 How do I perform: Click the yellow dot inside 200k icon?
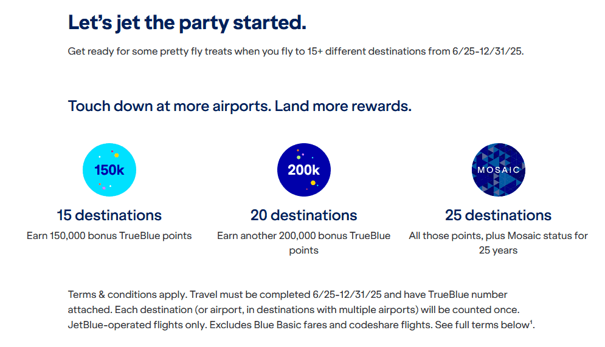[x=313, y=183]
